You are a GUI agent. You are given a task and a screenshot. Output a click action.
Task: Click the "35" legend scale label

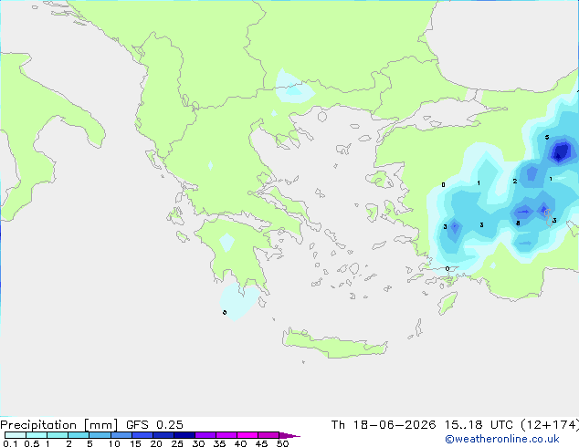[219, 443]
